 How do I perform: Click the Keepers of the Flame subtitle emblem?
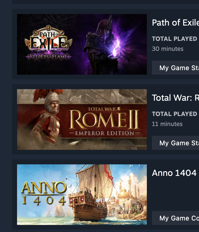pos(48,56)
